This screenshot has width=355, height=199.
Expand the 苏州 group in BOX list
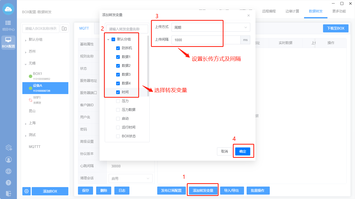click(x=26, y=52)
